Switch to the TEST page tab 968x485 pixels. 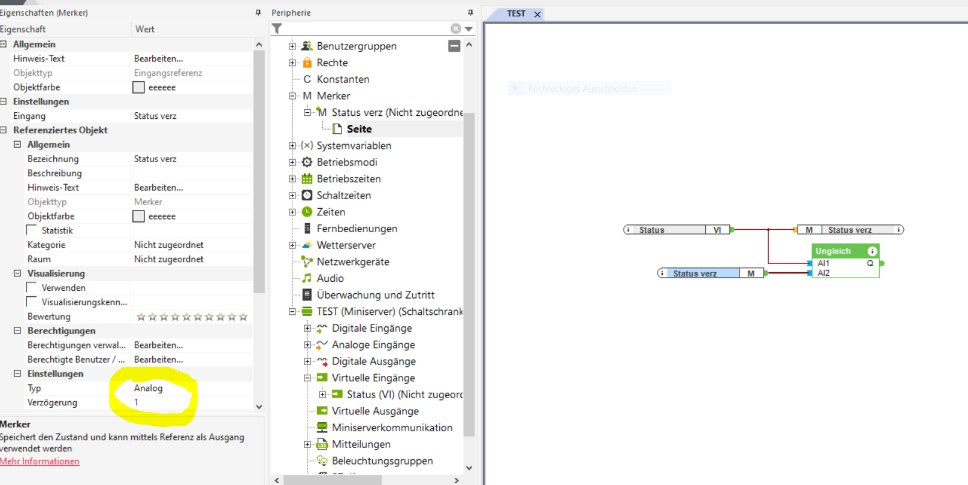515,13
